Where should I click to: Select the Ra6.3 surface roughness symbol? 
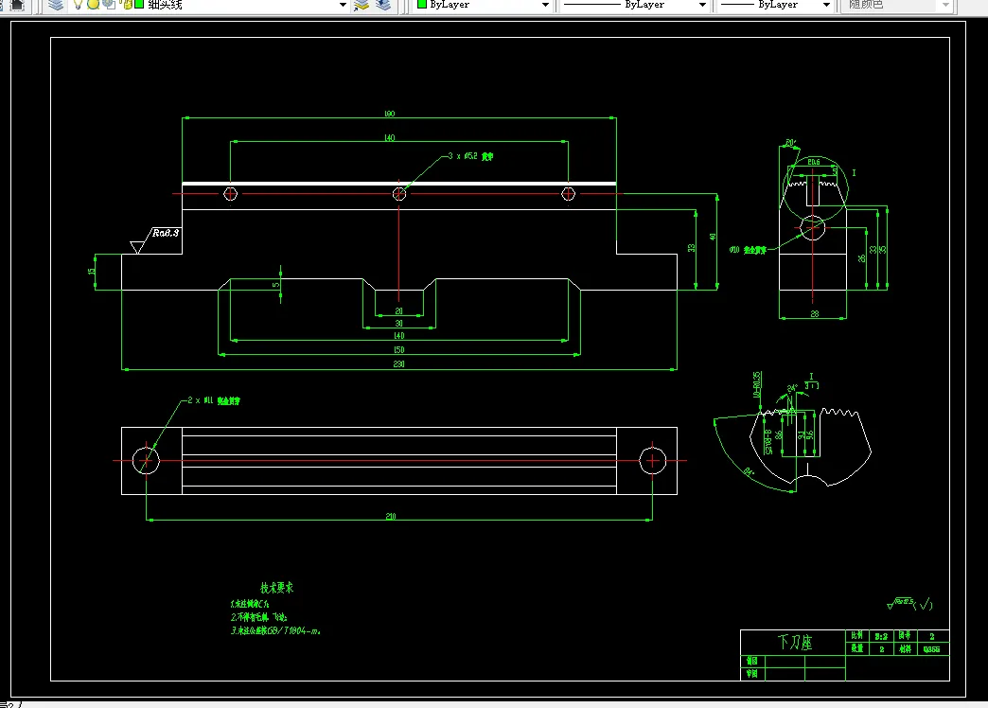[155, 240]
